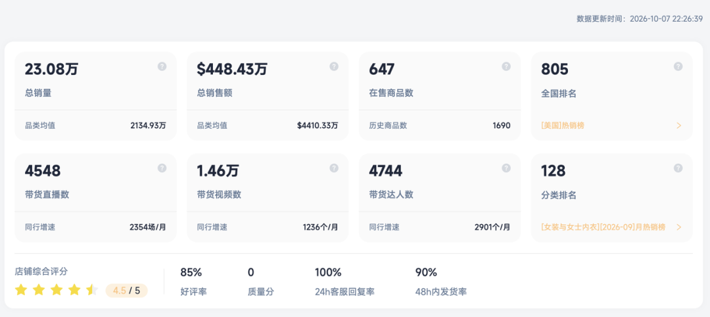Image resolution: width=710 pixels, height=317 pixels.
Task: Click 同行增速 value 2354场/月
Action: 148,227
